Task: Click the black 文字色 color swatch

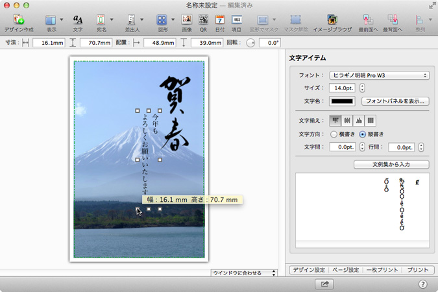Action: [342, 101]
